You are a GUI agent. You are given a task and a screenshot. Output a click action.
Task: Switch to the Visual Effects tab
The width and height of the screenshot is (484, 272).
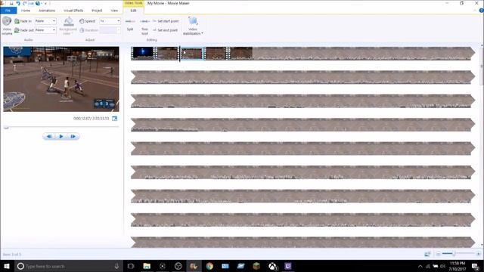[73, 11]
